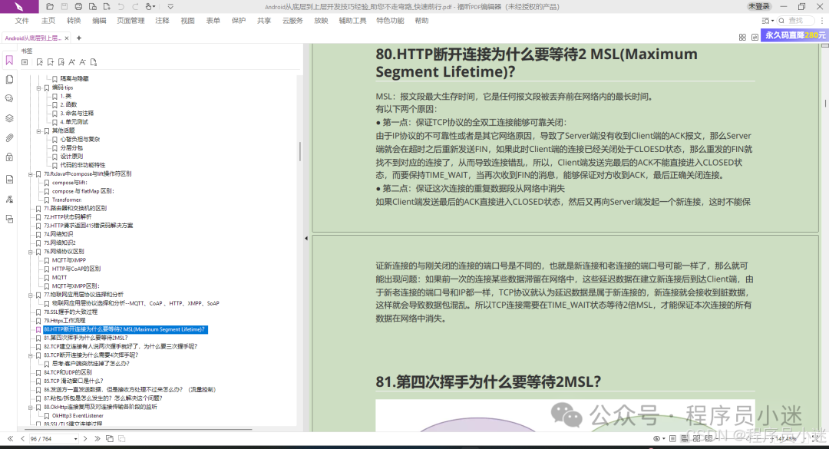Select bookmark 85.TCP 滑动窗口是什么
Image resolution: width=829 pixels, height=449 pixels.
click(74, 381)
